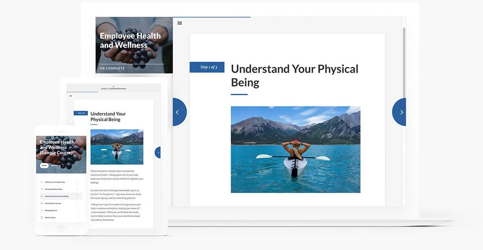Toggle completion circle for Understand Your Physical Being

pyautogui.click(x=77, y=196)
